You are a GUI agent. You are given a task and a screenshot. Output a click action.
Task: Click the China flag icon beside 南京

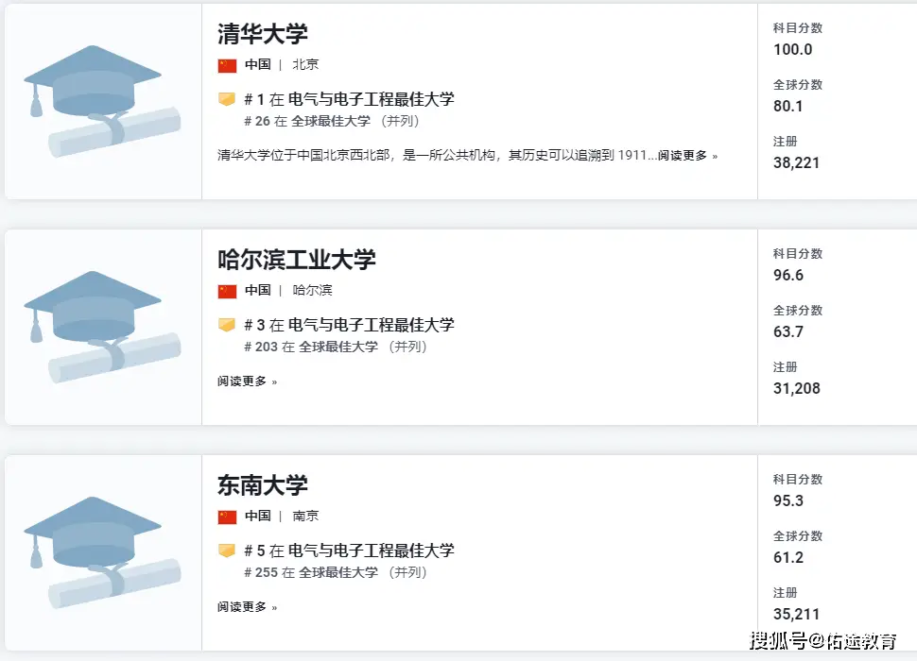227,517
